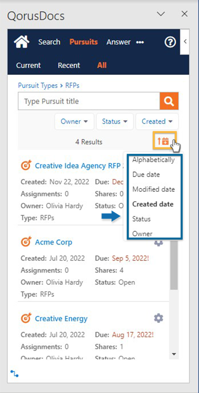Click the orange search magnifier button
Viewport: 199px width, 393px height.
point(169,101)
